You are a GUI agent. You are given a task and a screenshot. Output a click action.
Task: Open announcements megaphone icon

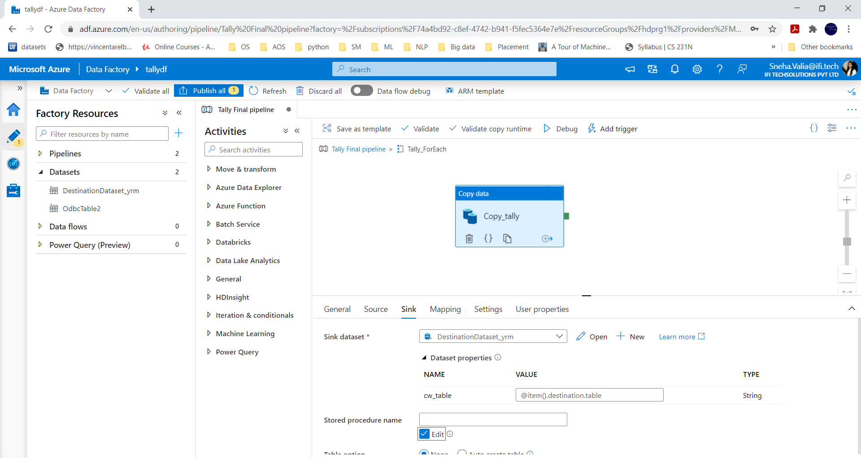coord(630,69)
